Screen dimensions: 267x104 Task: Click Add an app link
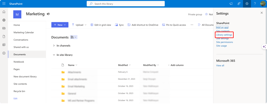tap(222, 27)
